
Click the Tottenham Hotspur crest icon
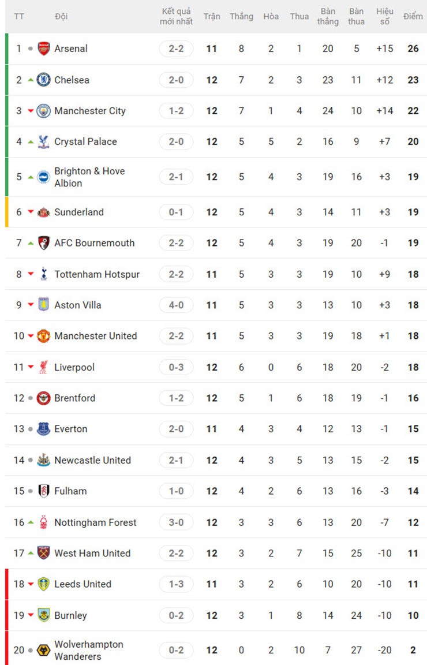click(x=44, y=275)
